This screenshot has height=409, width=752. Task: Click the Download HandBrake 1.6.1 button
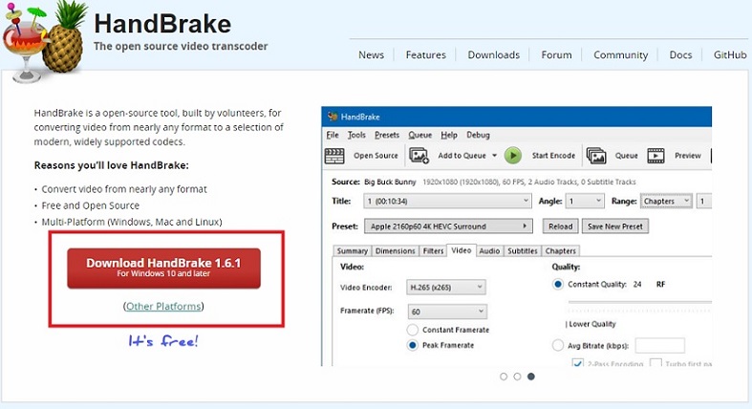pos(163,268)
